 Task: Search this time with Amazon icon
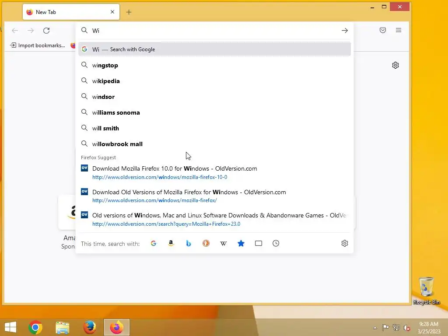(x=171, y=243)
